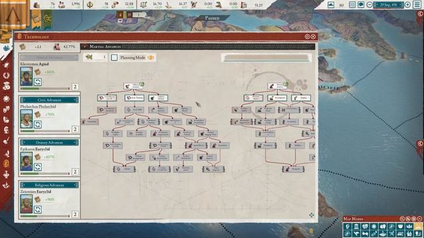Click the green banner beside the flag
Image resolution: width=424 pixels, height=238 pixels.
(47, 19)
